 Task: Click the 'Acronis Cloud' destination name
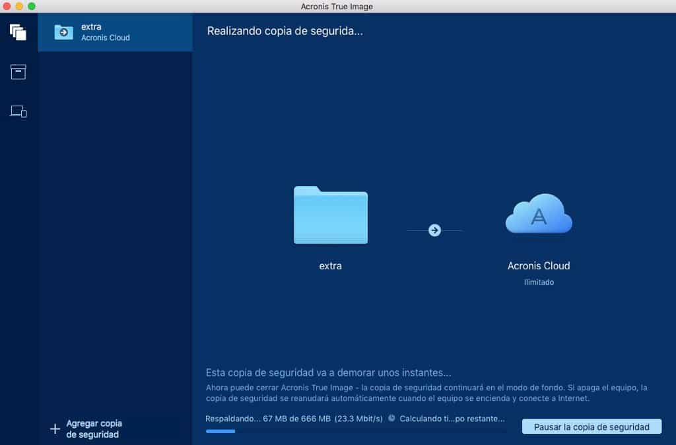point(539,266)
